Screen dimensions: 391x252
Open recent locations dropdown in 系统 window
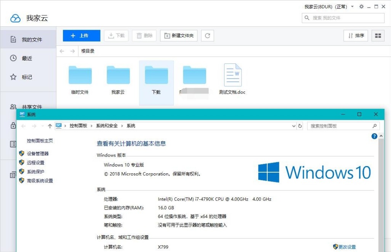pyautogui.click(x=42, y=126)
